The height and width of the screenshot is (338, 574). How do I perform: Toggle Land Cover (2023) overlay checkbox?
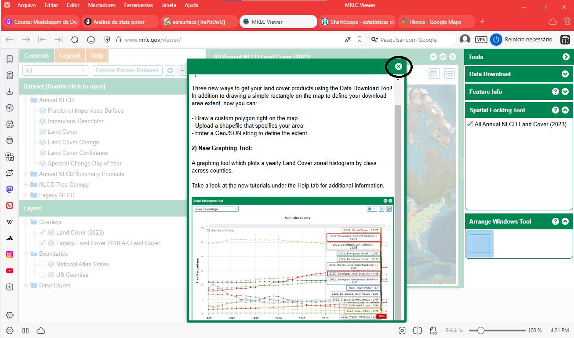[x=43, y=232]
